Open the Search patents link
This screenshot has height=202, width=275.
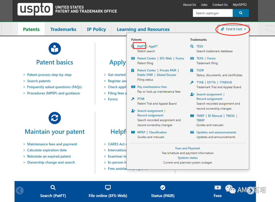click(x=39, y=81)
